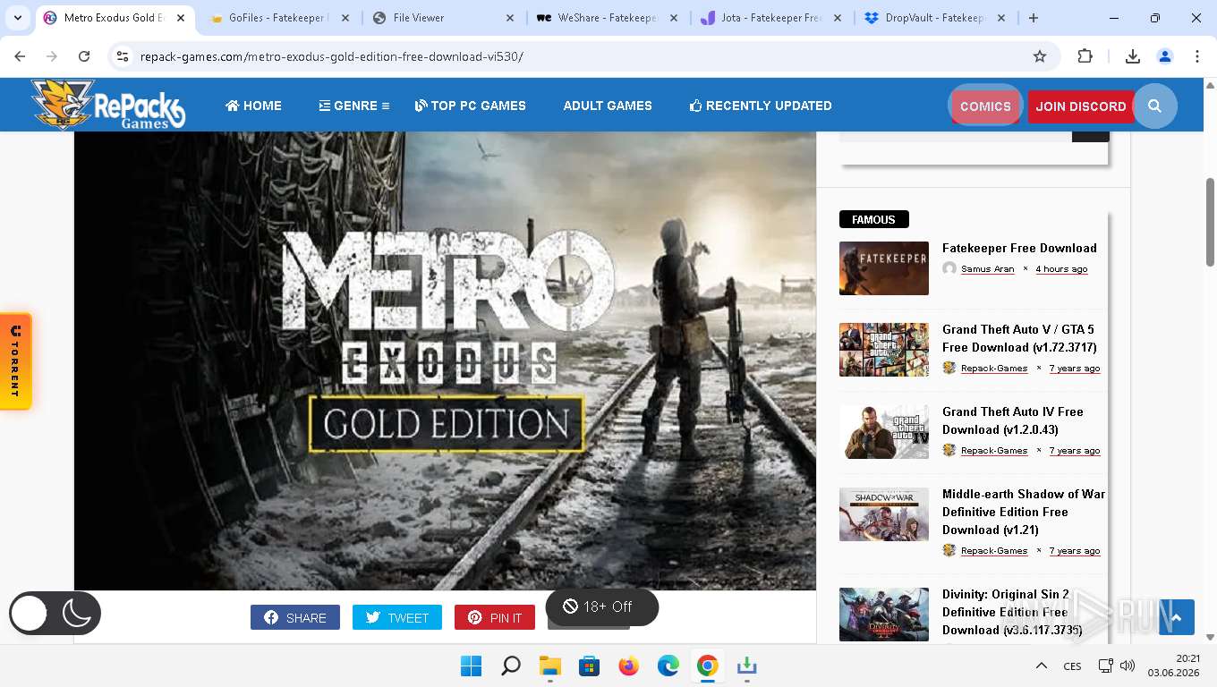
Task: Open volume control in system tray
Action: pyautogui.click(x=1128, y=666)
